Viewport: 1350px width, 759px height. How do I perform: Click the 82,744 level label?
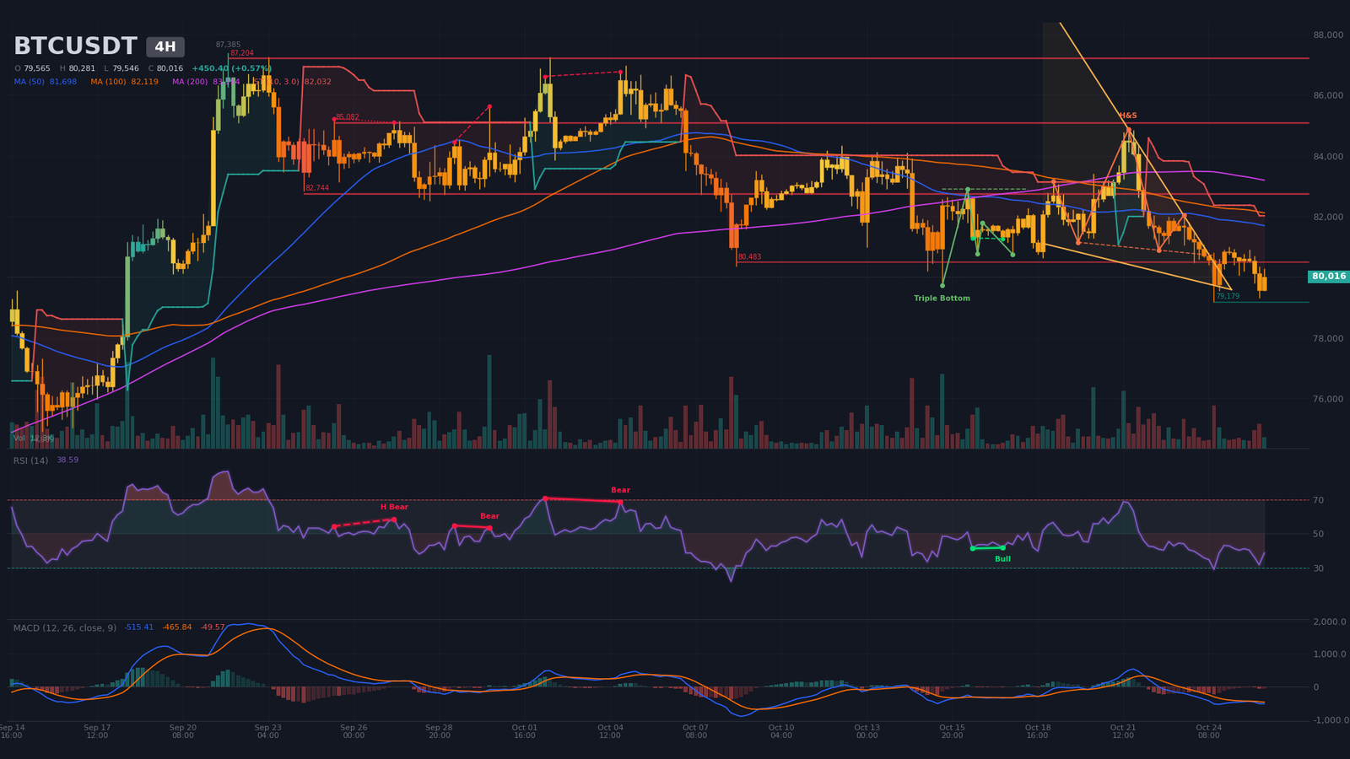pos(317,188)
